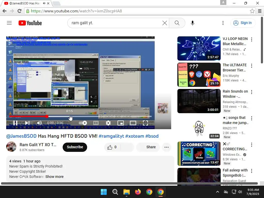Open more actions ellipsis under video
This screenshot has height=198, width=264.
(x=167, y=147)
